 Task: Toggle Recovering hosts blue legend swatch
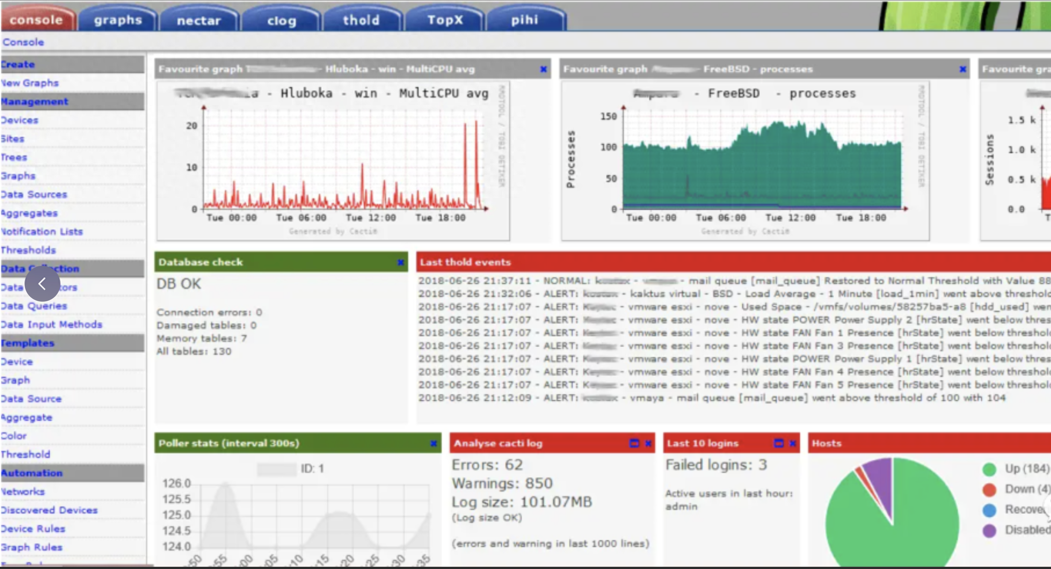point(990,510)
